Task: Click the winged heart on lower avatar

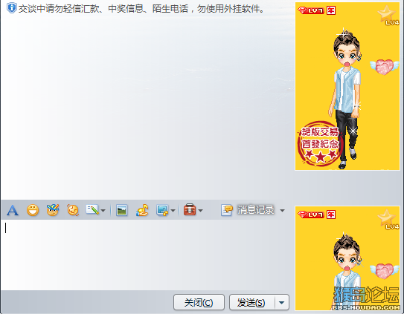Action: [384, 271]
